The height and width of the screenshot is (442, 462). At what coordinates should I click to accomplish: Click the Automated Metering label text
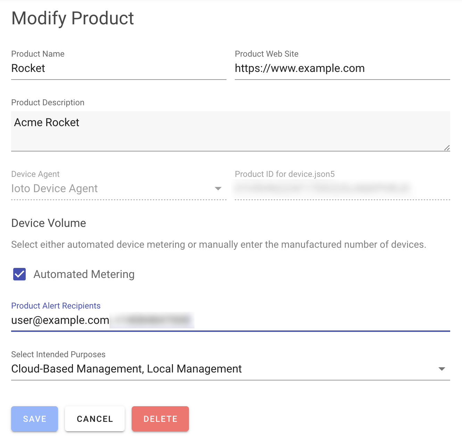click(84, 275)
